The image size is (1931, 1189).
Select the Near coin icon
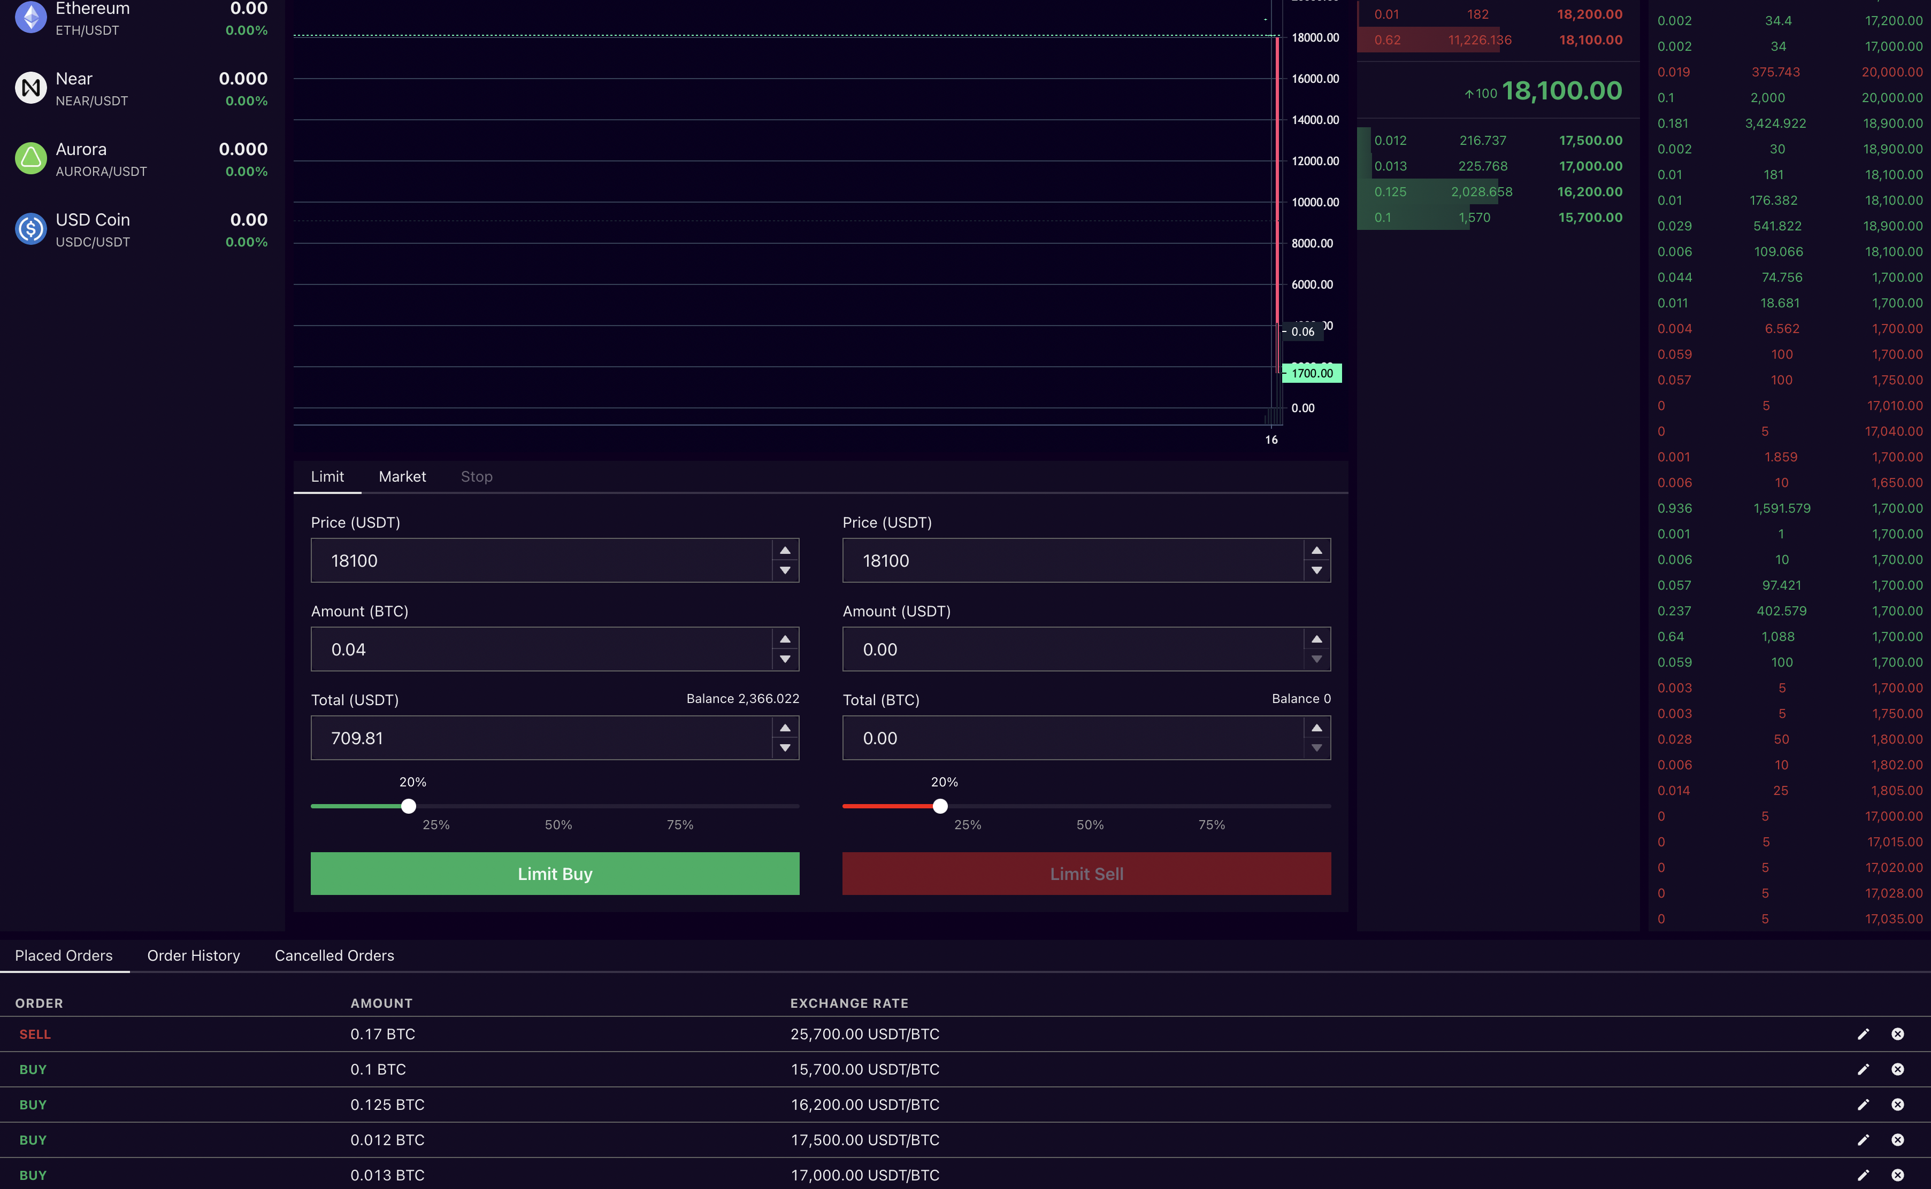[30, 88]
